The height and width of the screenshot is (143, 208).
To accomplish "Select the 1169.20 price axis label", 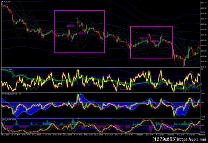I will [x=203, y=40].
